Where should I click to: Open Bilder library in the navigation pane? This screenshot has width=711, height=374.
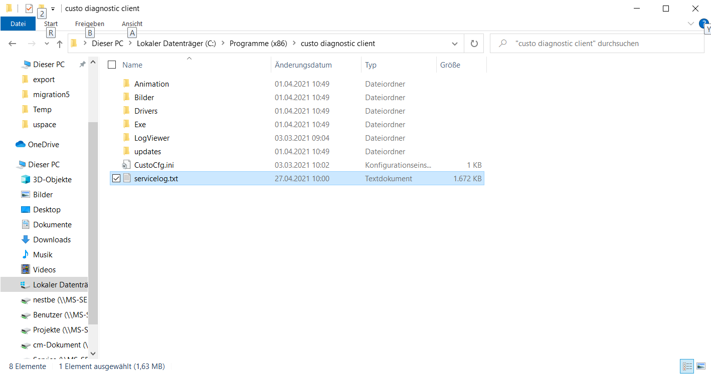click(43, 194)
